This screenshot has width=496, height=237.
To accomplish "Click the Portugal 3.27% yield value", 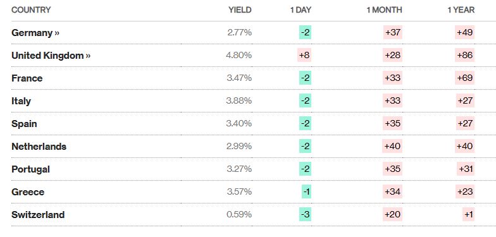I will (x=239, y=169).
